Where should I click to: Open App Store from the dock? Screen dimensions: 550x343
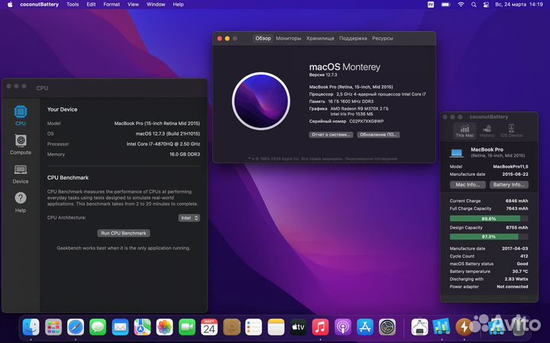(365, 327)
